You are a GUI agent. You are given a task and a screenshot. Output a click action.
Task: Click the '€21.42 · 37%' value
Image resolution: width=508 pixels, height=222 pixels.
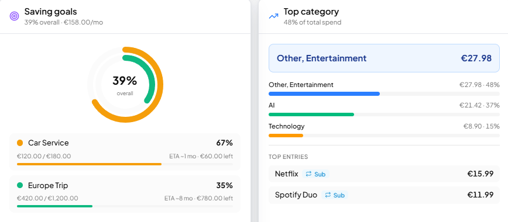click(x=479, y=105)
